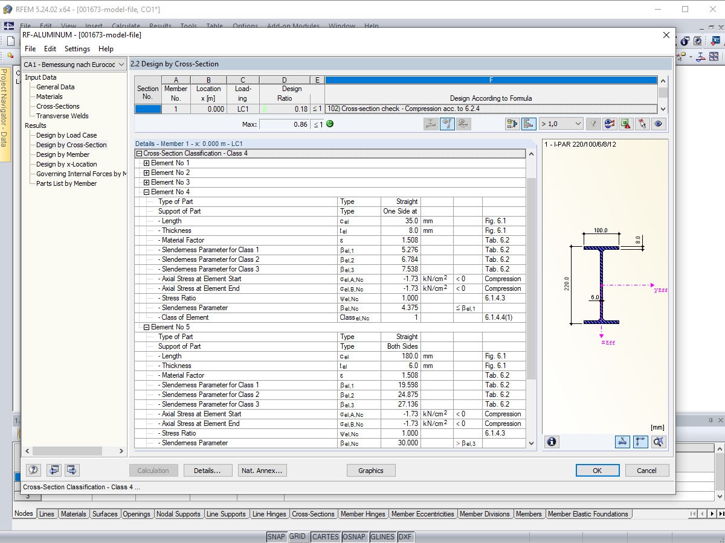Toggle SNAP in RFEM status bar
Image resolution: width=725 pixels, height=543 pixels.
tap(276, 537)
